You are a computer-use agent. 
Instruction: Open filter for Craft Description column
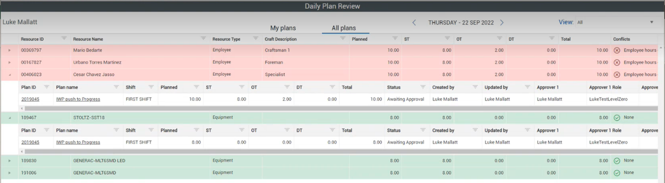point(343,38)
